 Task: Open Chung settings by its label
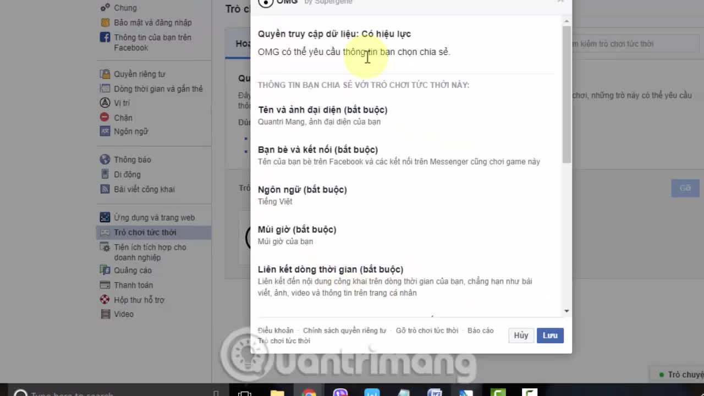[x=125, y=8]
